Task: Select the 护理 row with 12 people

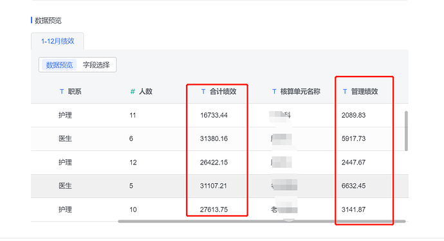Action: pos(219,163)
